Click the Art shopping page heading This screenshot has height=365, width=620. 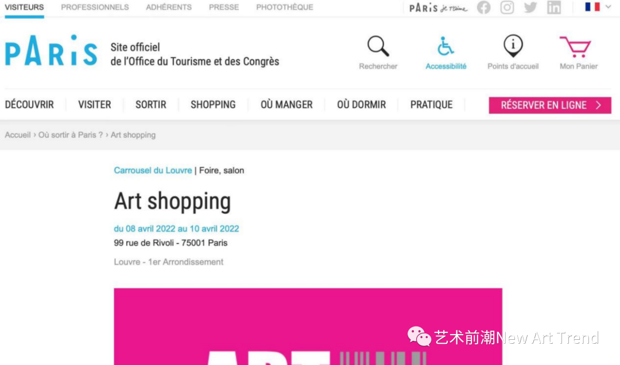click(x=172, y=202)
